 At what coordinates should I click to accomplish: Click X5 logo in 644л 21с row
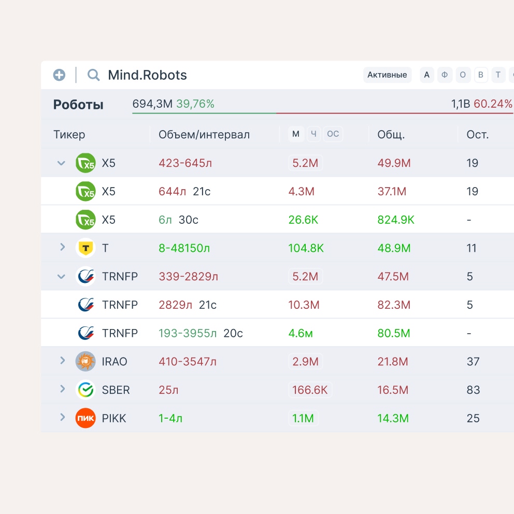pos(85,191)
